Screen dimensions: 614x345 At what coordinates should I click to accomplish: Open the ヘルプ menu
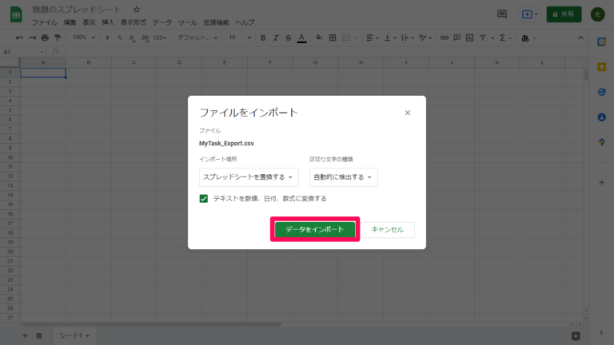tap(245, 22)
